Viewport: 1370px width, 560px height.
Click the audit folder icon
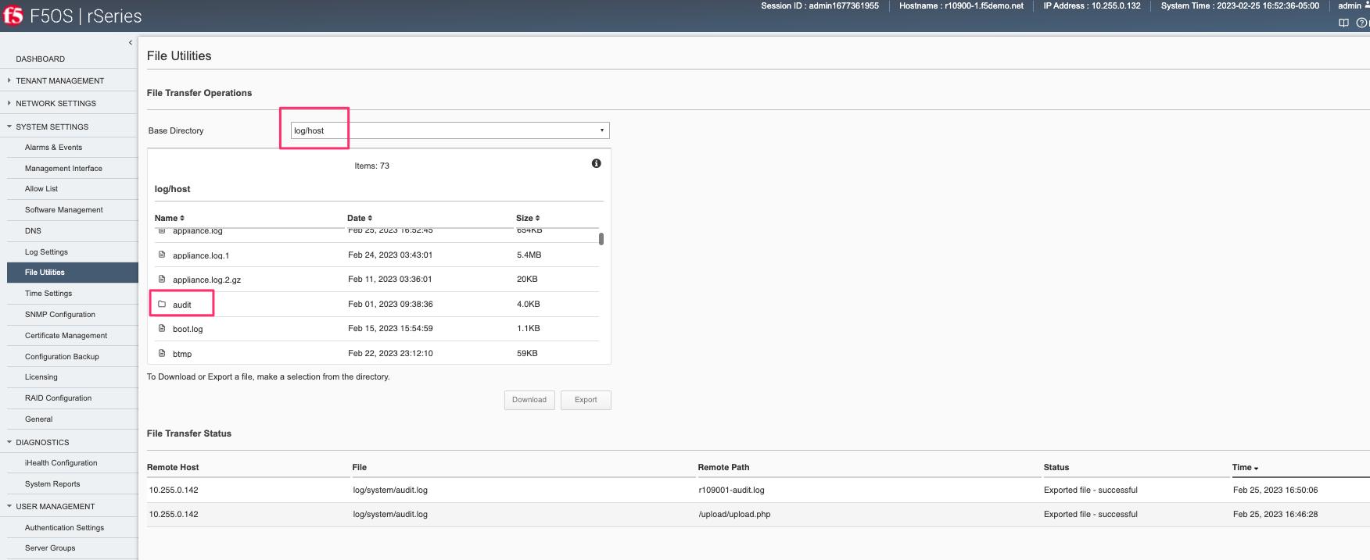pos(162,304)
